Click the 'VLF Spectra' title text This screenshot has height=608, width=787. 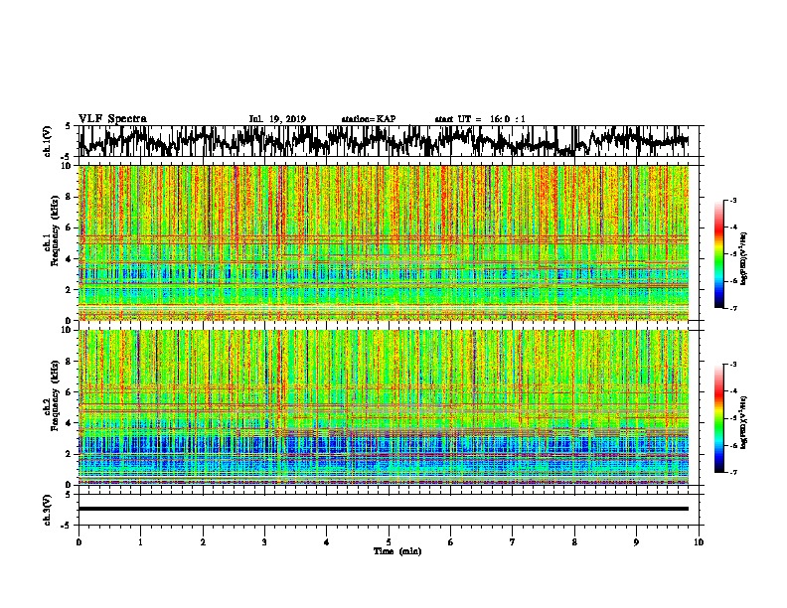[x=112, y=119]
